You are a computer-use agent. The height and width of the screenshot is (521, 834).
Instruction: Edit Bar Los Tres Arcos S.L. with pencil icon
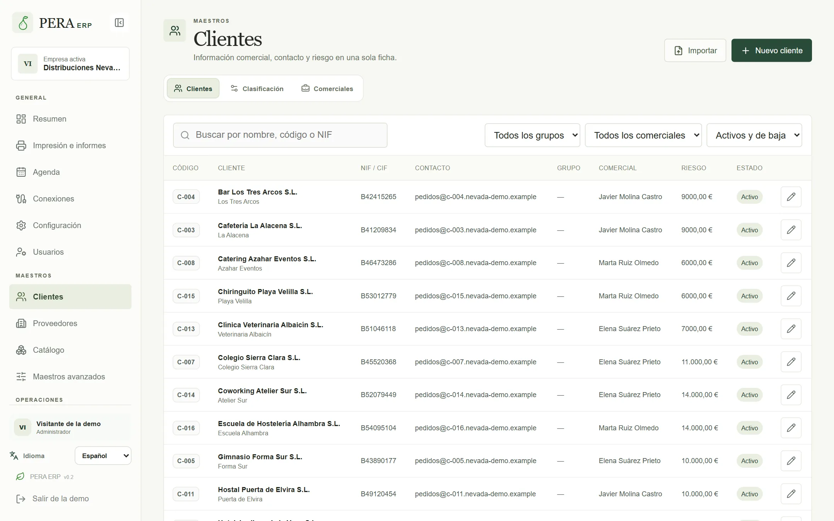[791, 197]
